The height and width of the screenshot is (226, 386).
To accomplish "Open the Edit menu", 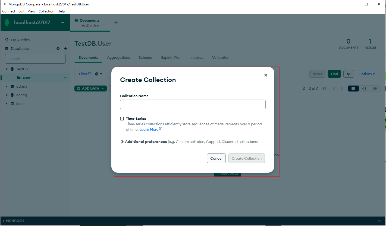I will (21, 11).
